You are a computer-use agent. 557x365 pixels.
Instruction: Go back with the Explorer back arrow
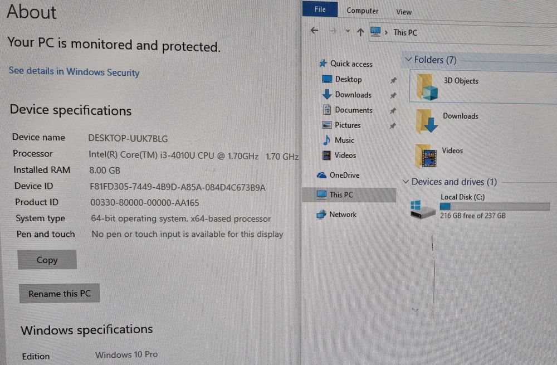click(x=314, y=31)
